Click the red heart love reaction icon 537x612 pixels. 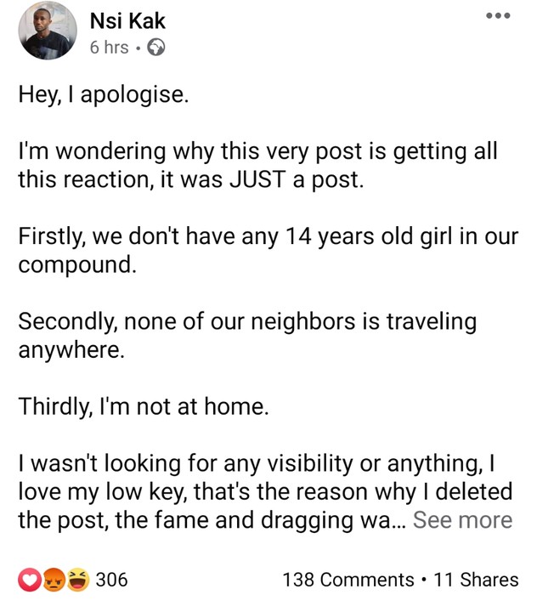[31, 581]
